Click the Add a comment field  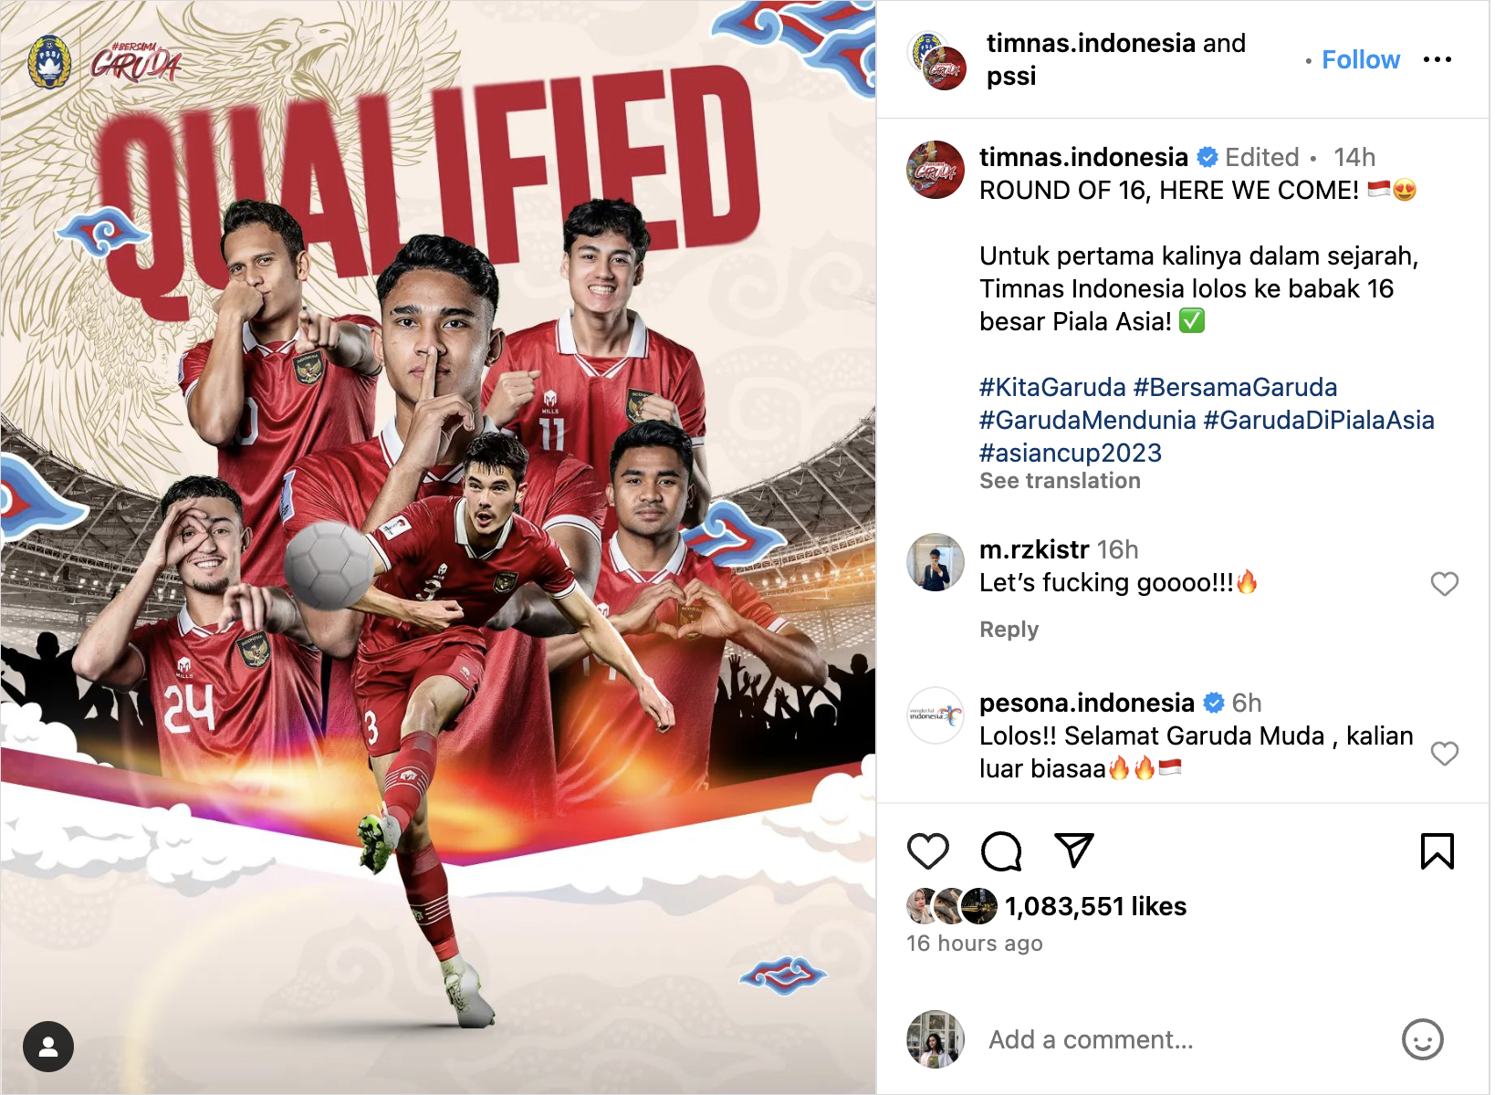tap(1187, 1039)
